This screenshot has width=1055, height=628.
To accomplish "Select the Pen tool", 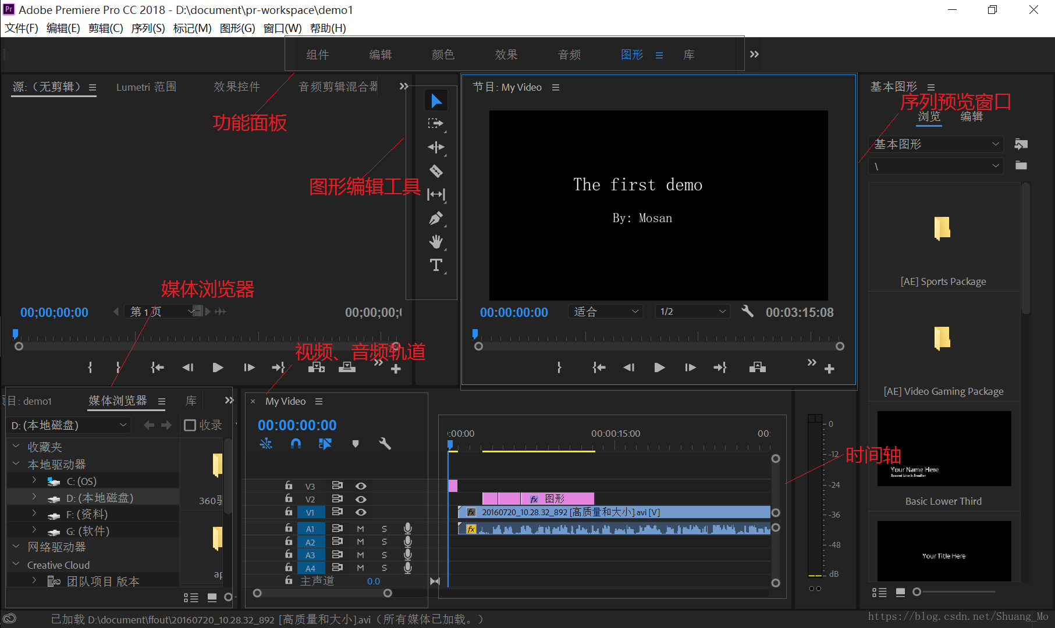I will pos(436,218).
